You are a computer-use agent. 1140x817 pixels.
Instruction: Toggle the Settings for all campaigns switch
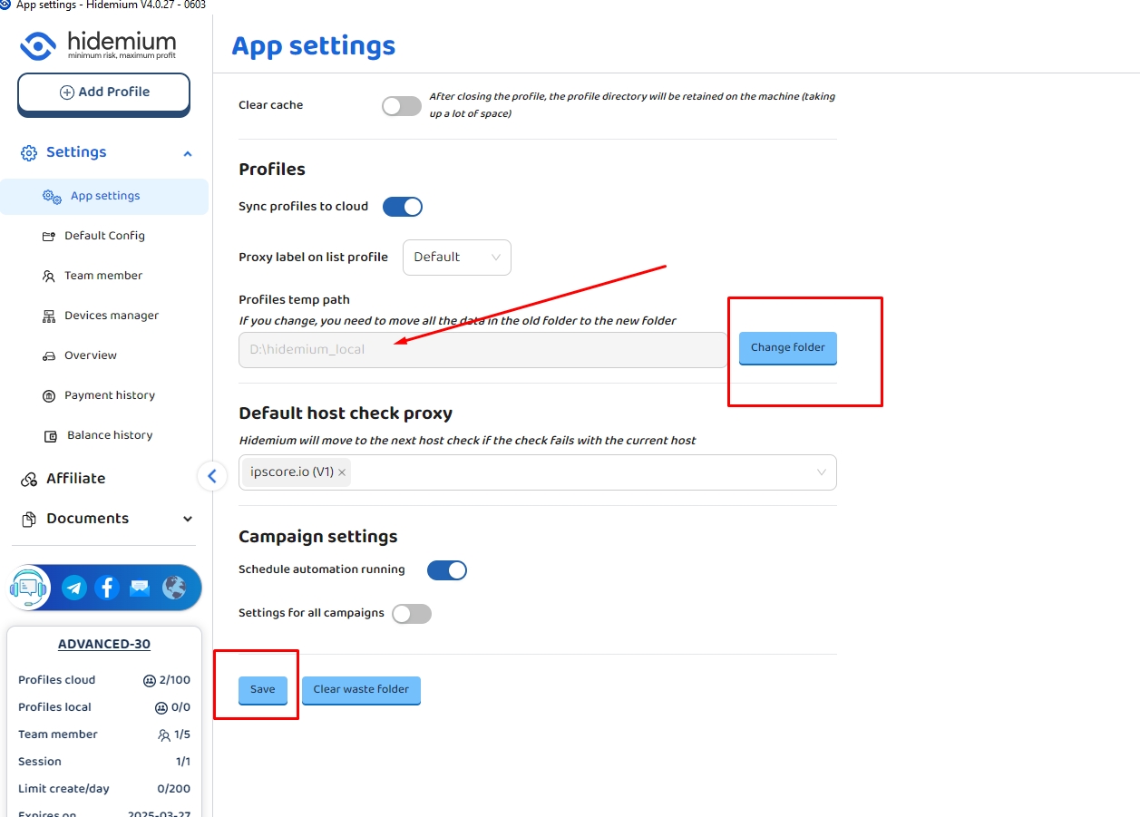point(412,614)
